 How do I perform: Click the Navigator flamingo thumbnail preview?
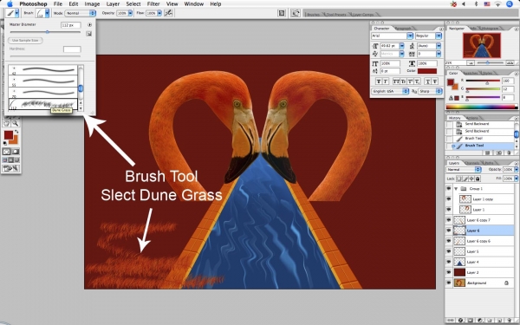coord(482,45)
